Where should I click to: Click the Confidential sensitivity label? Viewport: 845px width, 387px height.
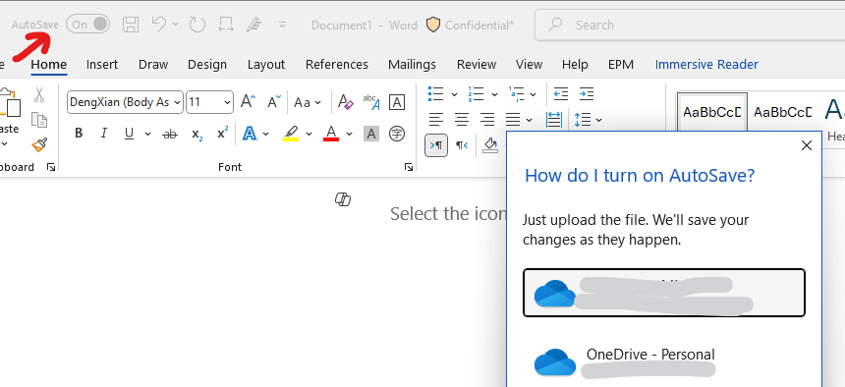470,25
